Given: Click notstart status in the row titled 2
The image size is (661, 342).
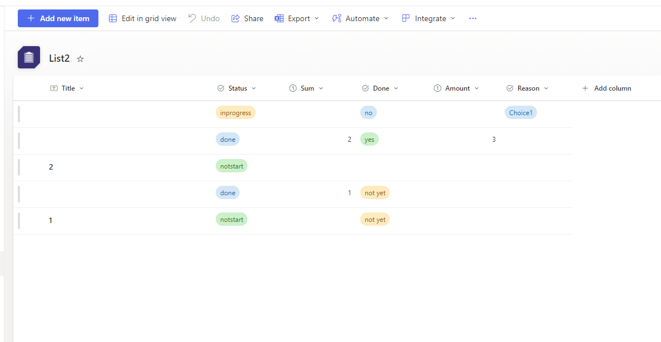Looking at the screenshot, I should (231, 166).
